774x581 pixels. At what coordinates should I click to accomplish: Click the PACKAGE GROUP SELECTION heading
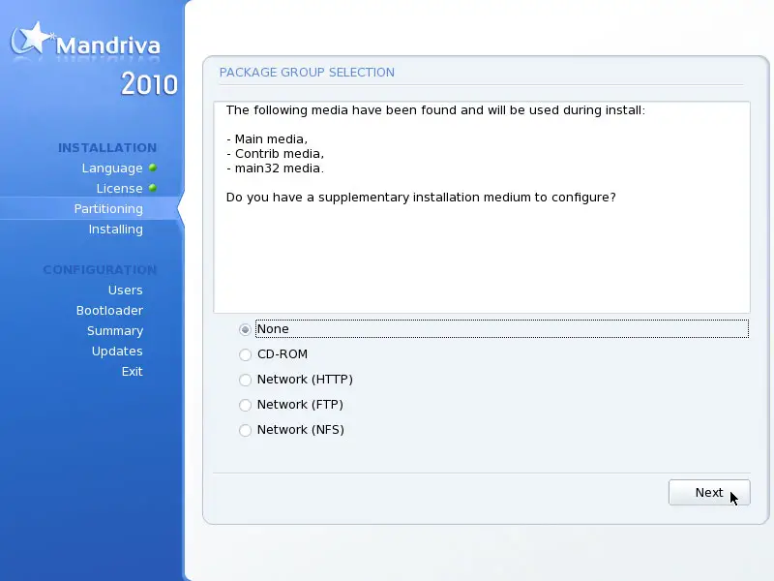pos(307,73)
